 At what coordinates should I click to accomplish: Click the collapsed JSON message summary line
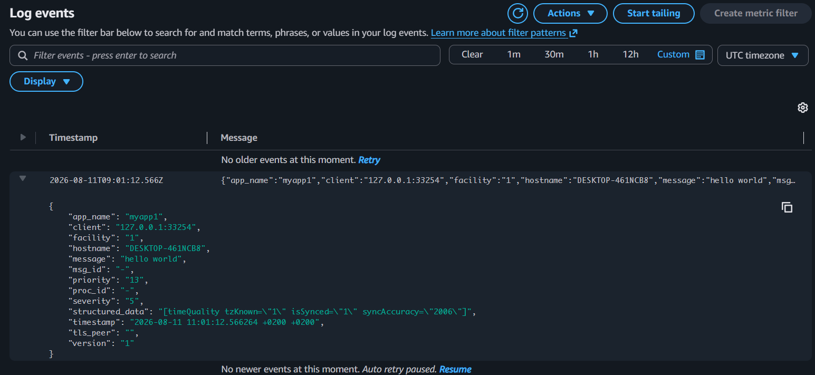coord(508,180)
